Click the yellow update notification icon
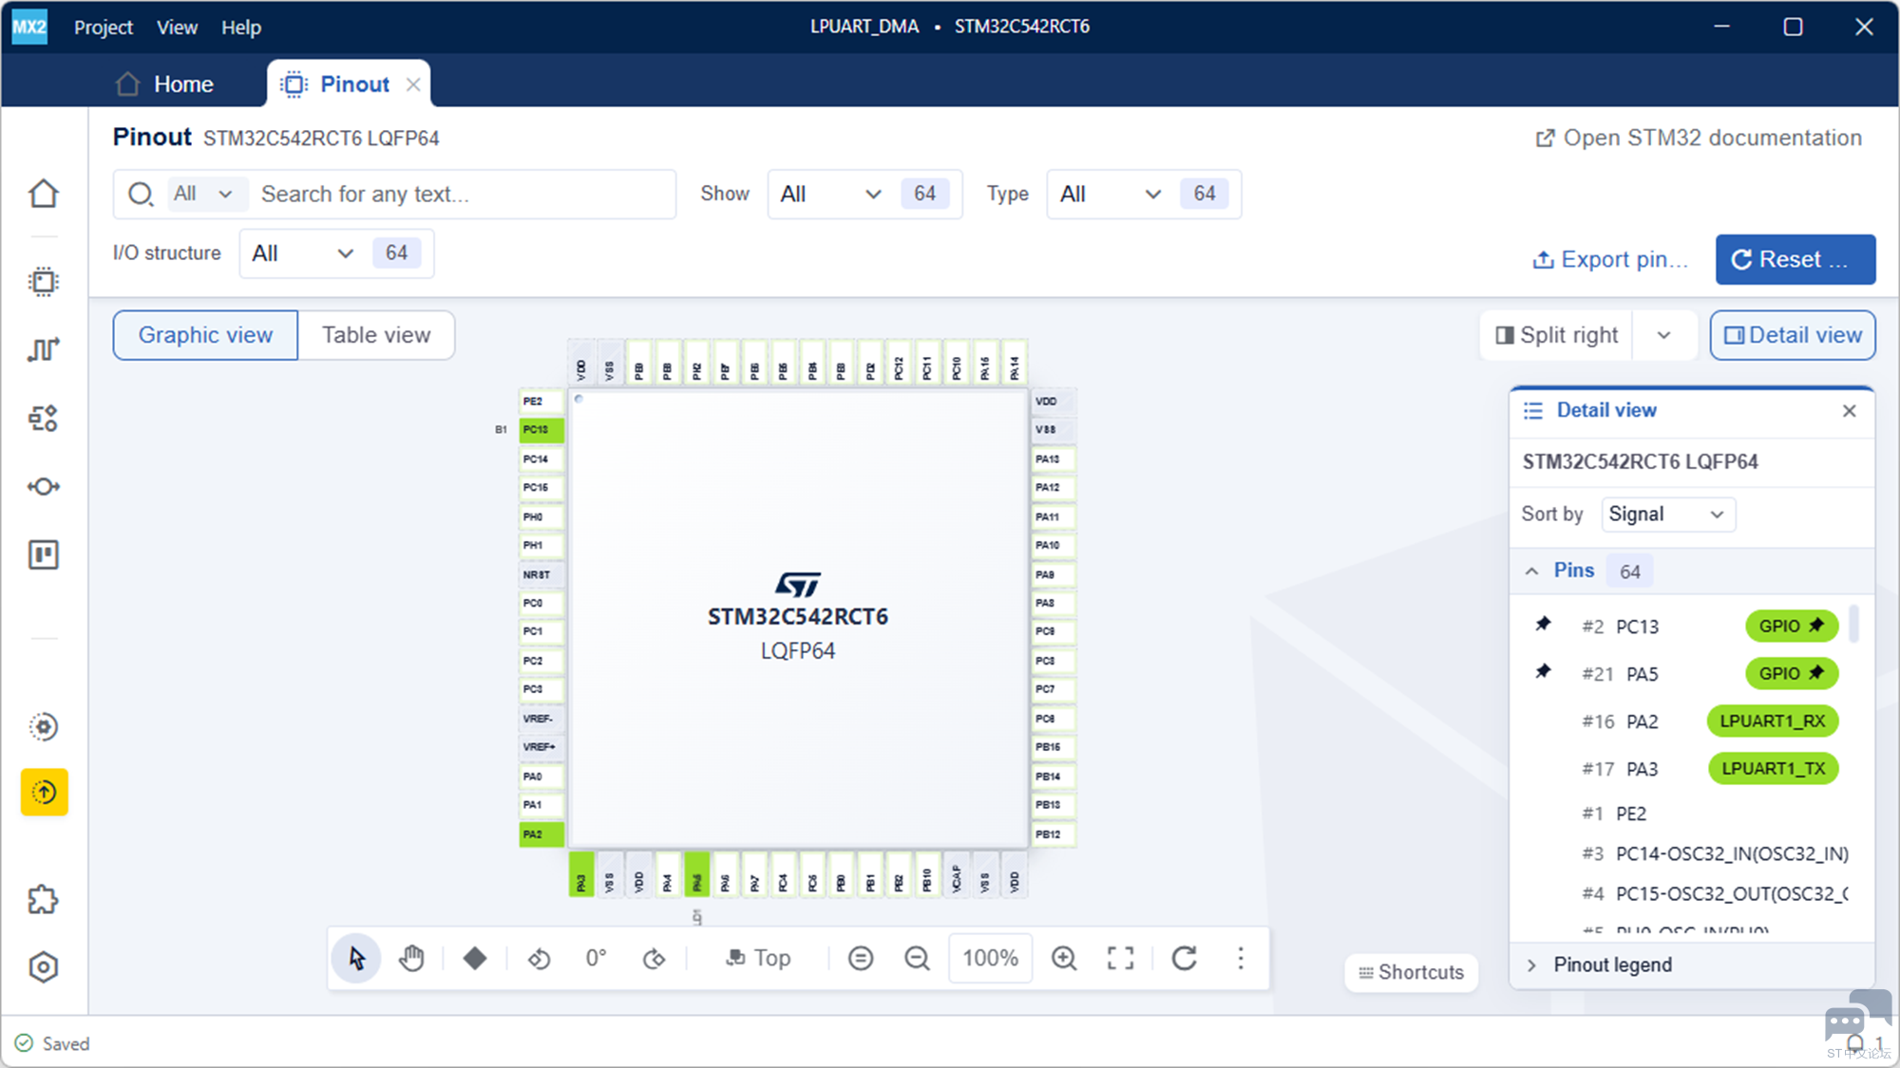Viewport: 1900px width, 1068px height. 44,792
